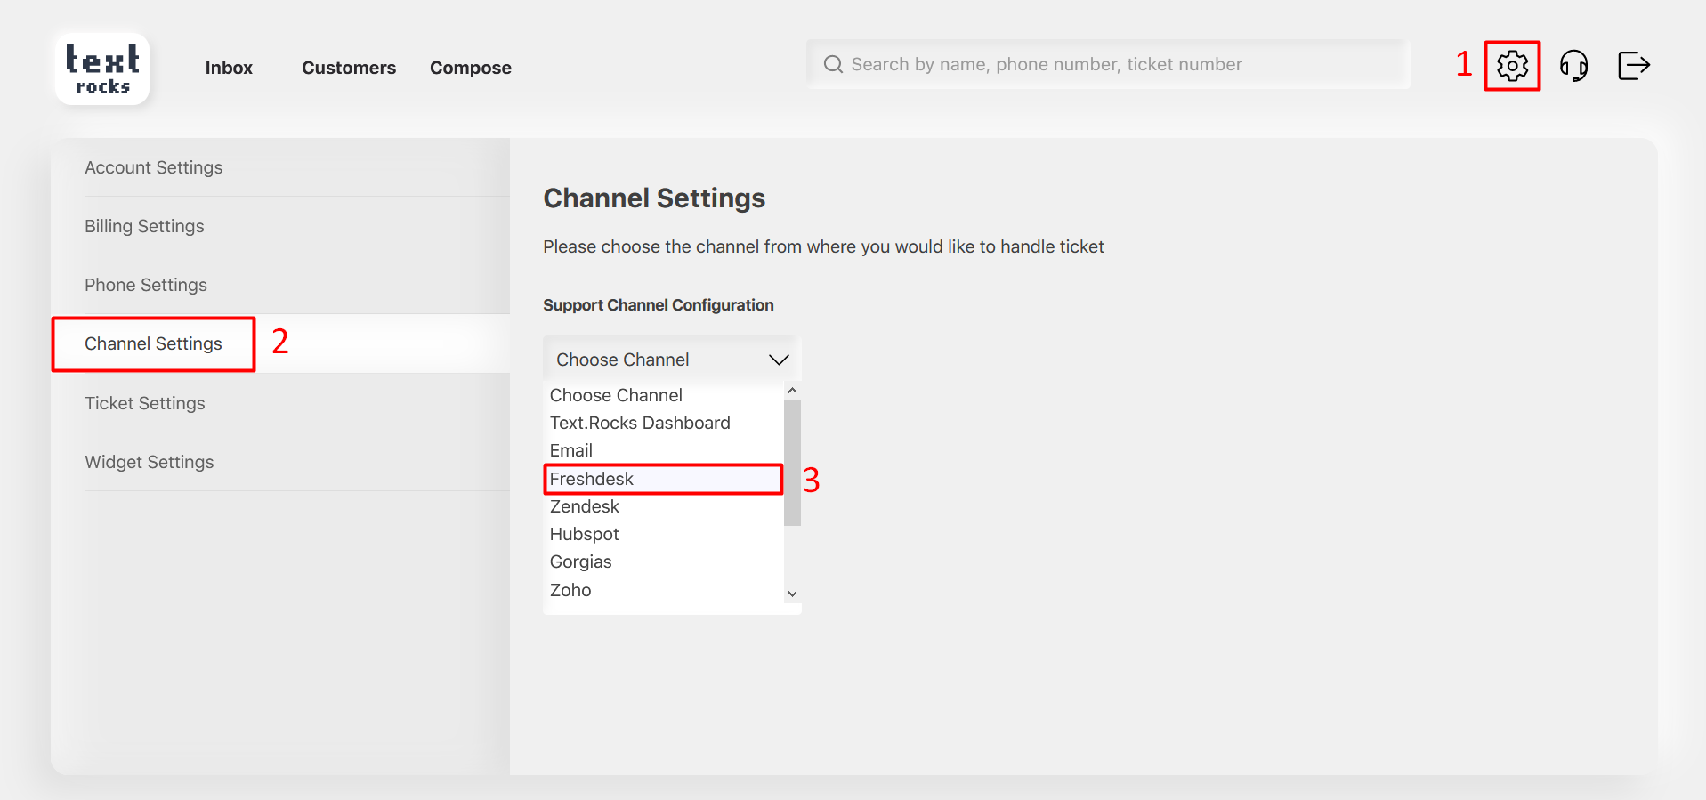Go to the Customers page
The width and height of the screenshot is (1706, 800).
pos(349,68)
